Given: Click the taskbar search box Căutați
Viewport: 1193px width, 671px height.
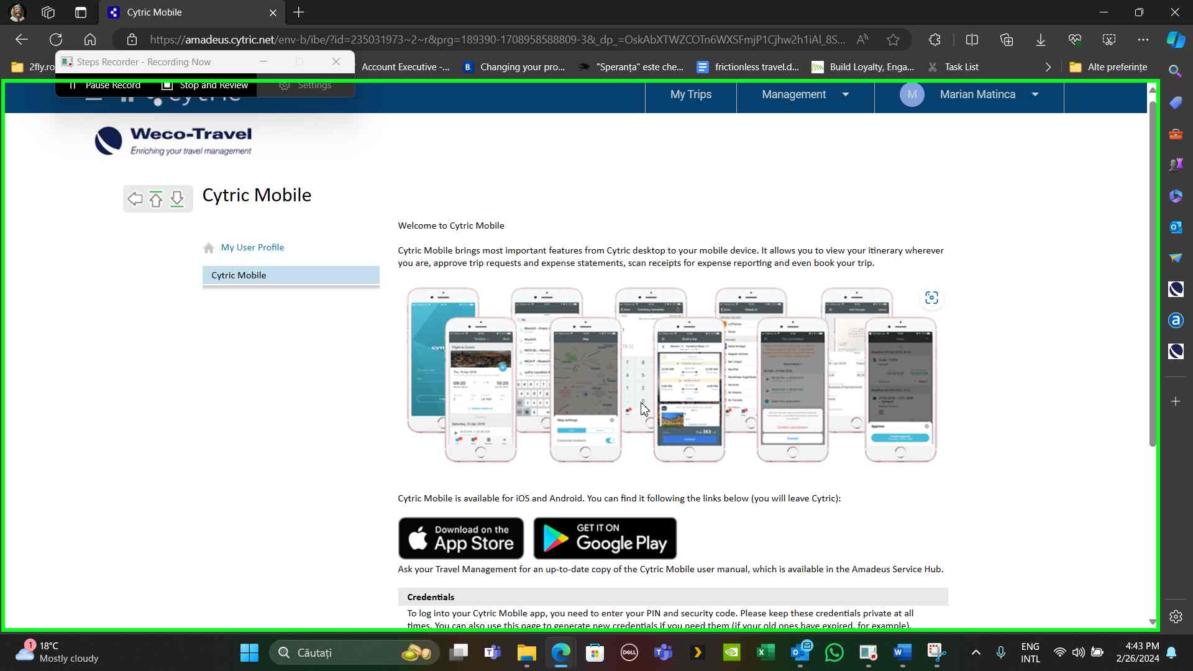Looking at the screenshot, I should coord(354,652).
